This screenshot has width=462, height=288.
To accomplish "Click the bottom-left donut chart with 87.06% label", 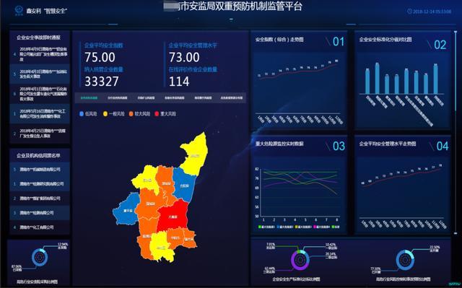I will [x=40, y=258].
